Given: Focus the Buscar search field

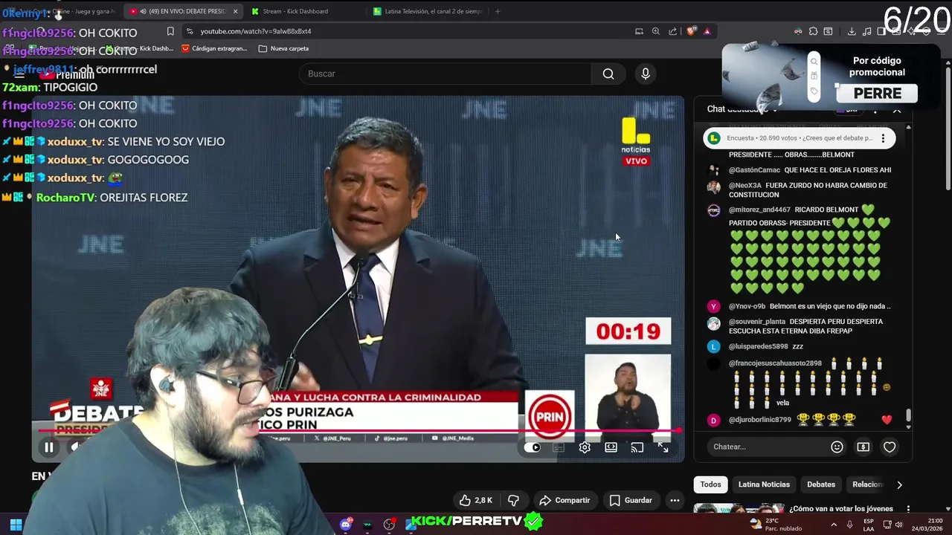Looking at the screenshot, I should coord(445,74).
